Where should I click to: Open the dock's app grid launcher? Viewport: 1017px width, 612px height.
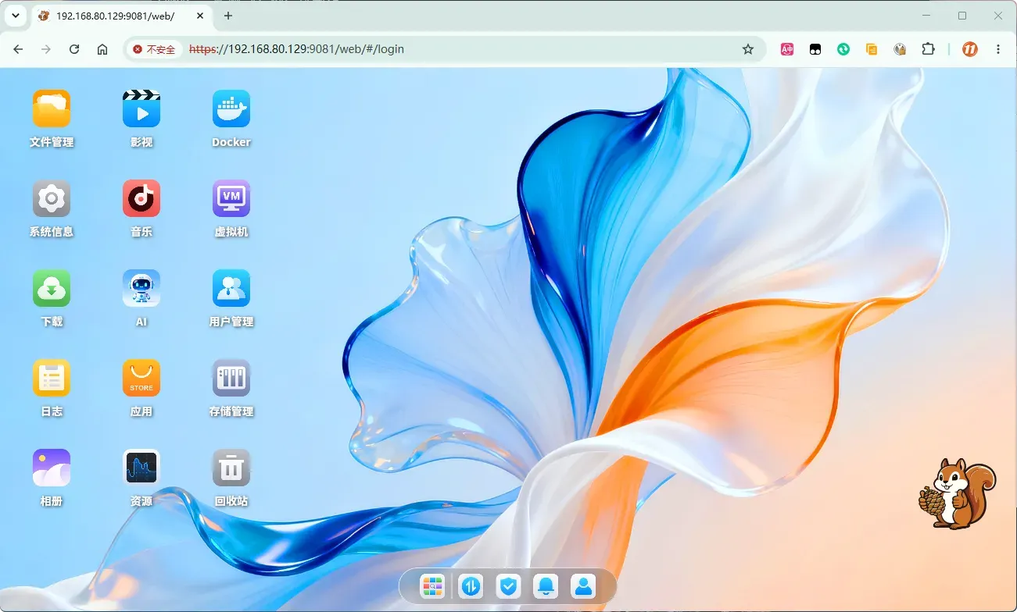coord(432,585)
